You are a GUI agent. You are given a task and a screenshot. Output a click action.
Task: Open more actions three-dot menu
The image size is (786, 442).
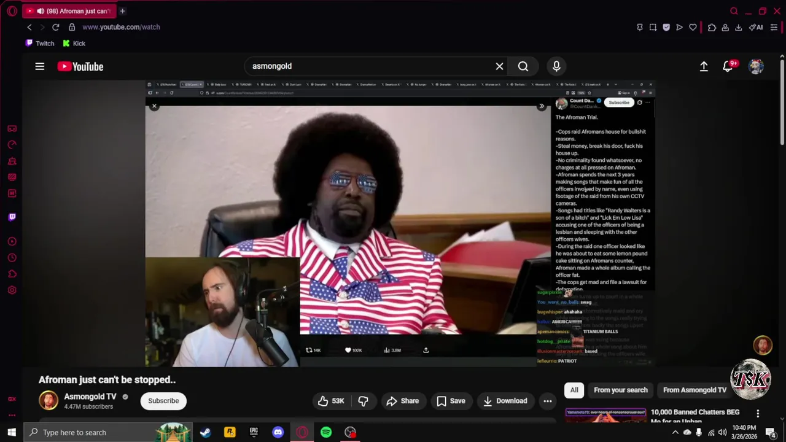(547, 401)
